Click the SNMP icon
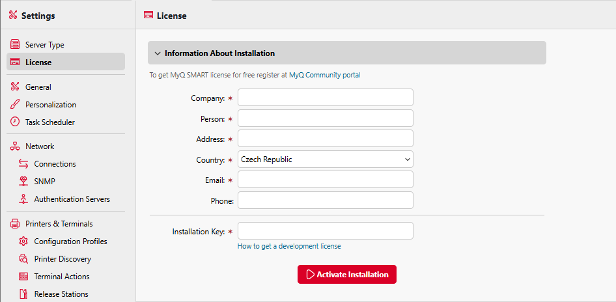Image resolution: width=616 pixels, height=302 pixels. [x=23, y=181]
